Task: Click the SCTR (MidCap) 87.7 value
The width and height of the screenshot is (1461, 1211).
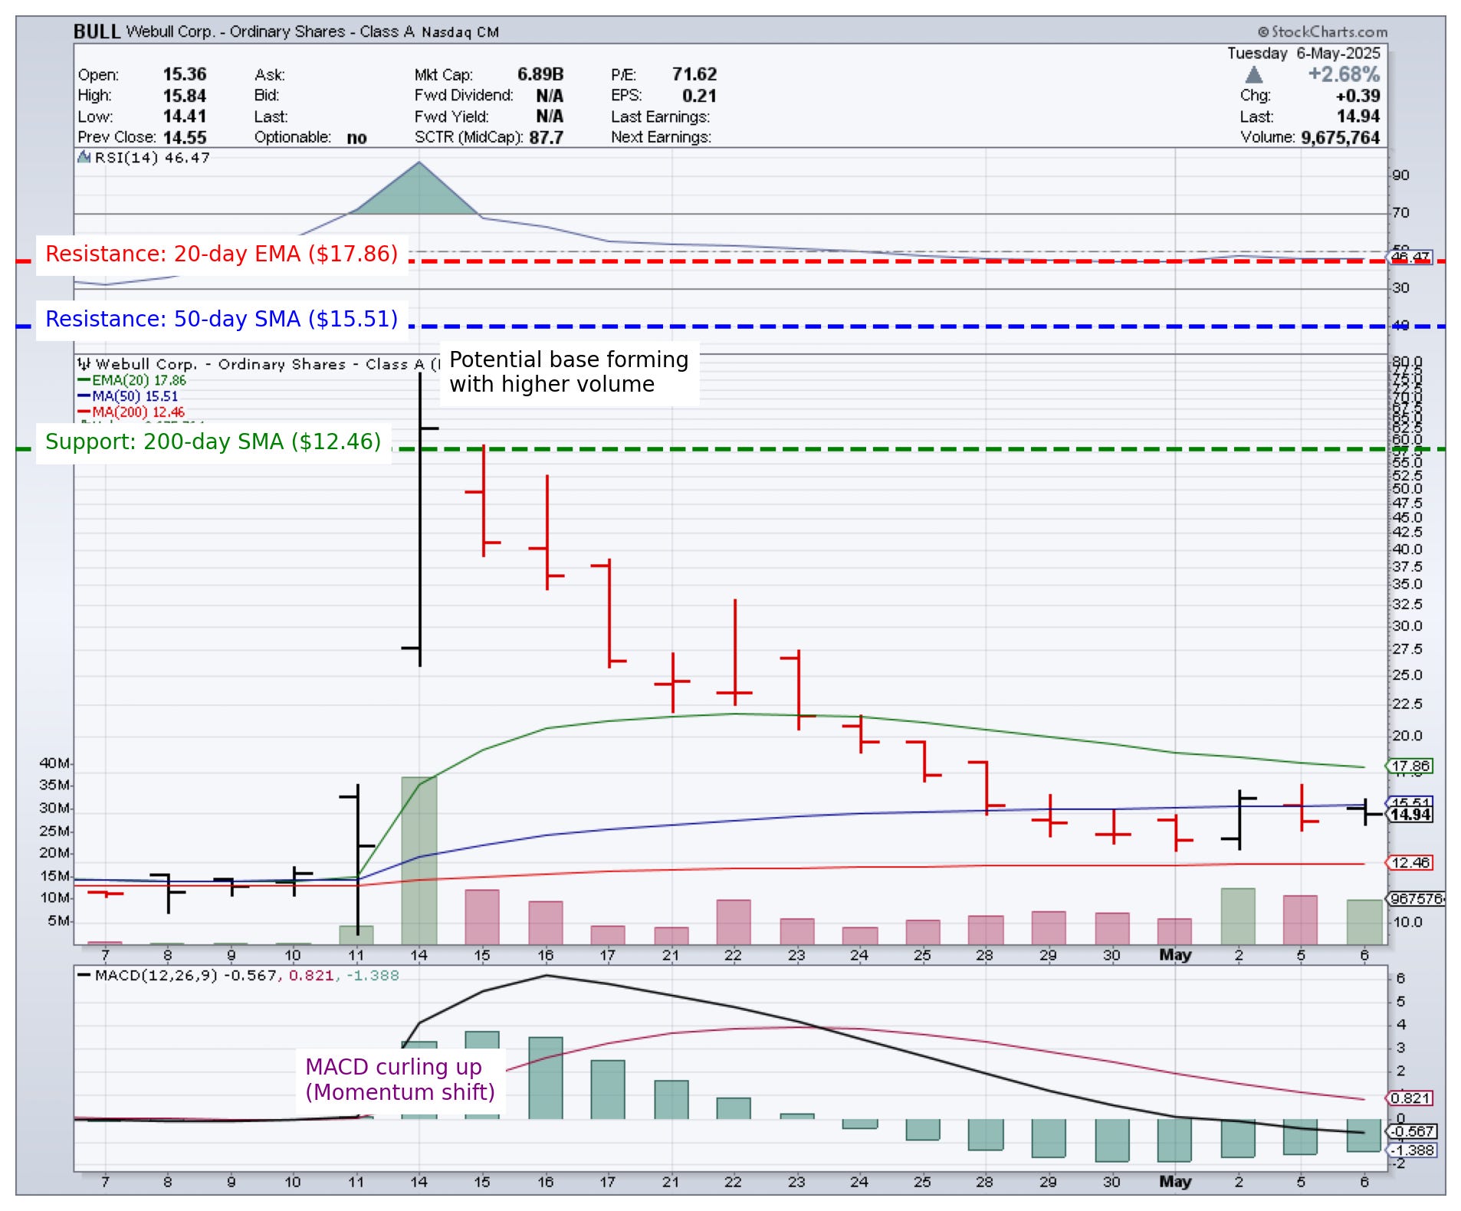Action: [546, 137]
